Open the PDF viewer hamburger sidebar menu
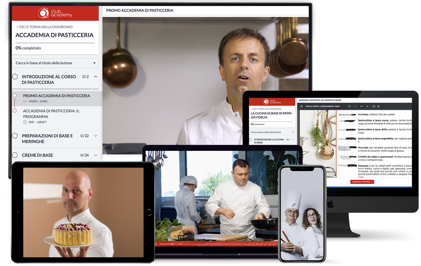Viewport: 421px width, 266px height. (x=301, y=106)
